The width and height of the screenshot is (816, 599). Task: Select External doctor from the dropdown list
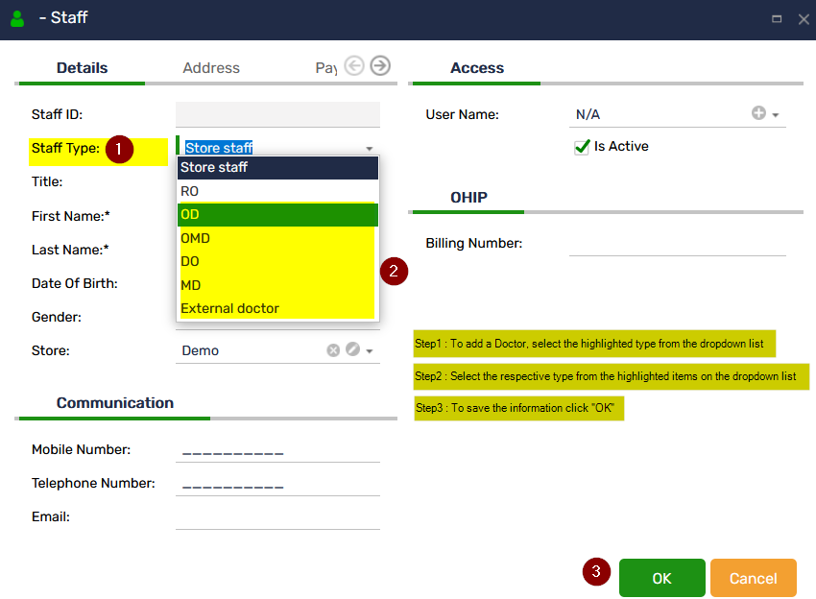pyautogui.click(x=277, y=308)
